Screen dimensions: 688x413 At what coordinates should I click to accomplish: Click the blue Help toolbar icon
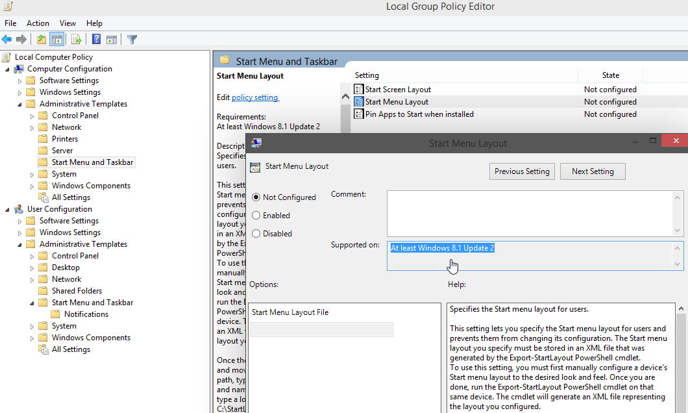[x=96, y=40]
